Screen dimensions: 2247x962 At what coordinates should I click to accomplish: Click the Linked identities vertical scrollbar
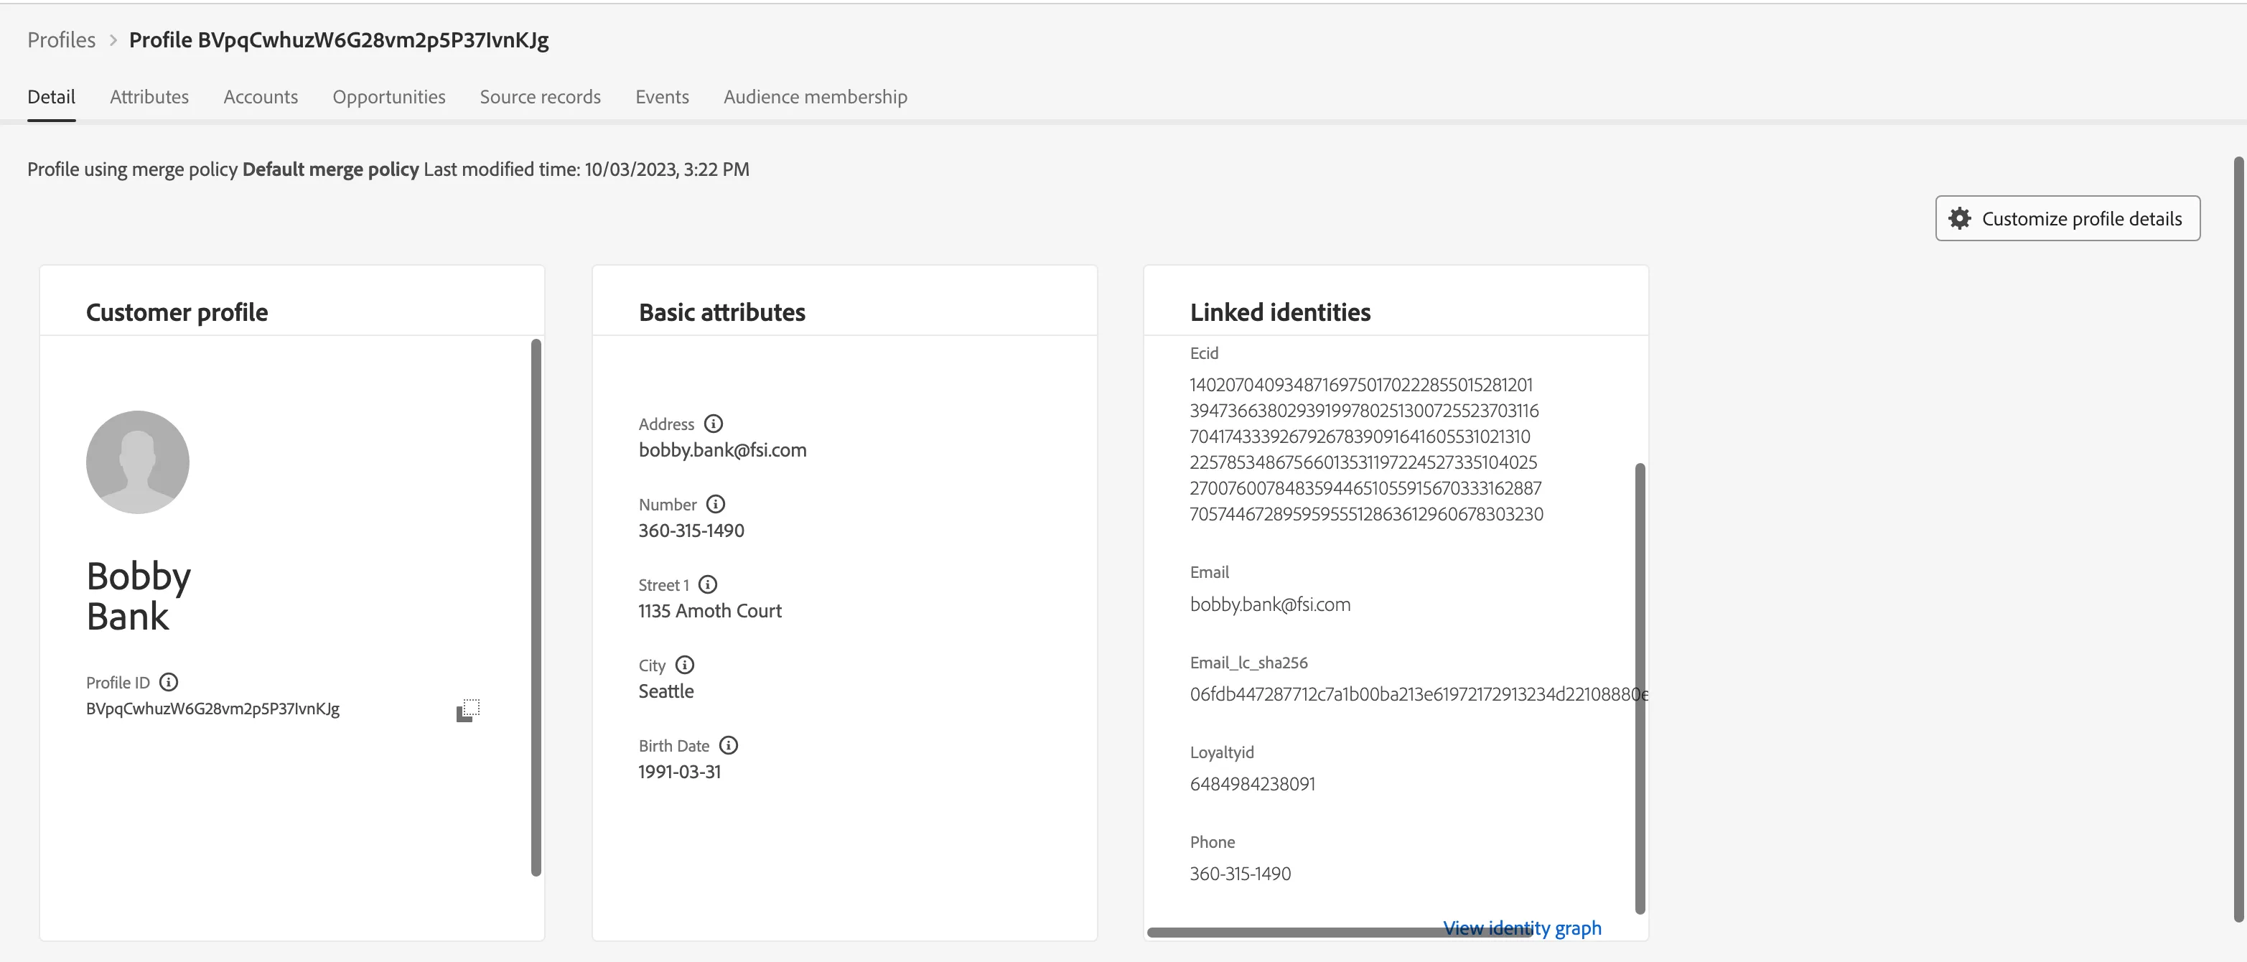tap(1640, 689)
